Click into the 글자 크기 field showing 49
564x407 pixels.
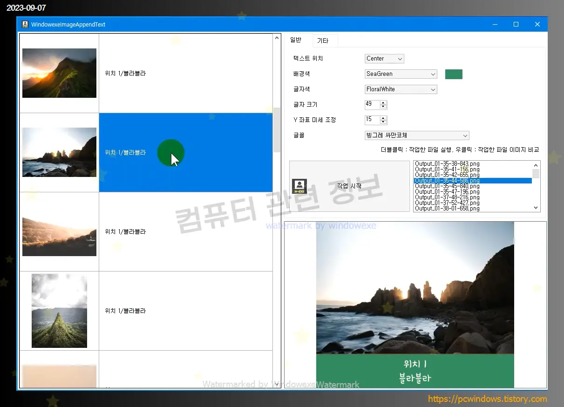point(372,105)
